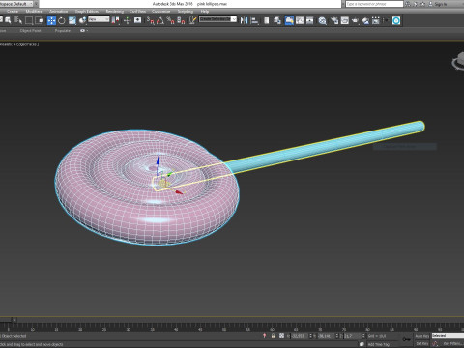Screen dimensions: 464x348
Task: Click the viewport shading label menu
Action: [19, 44]
